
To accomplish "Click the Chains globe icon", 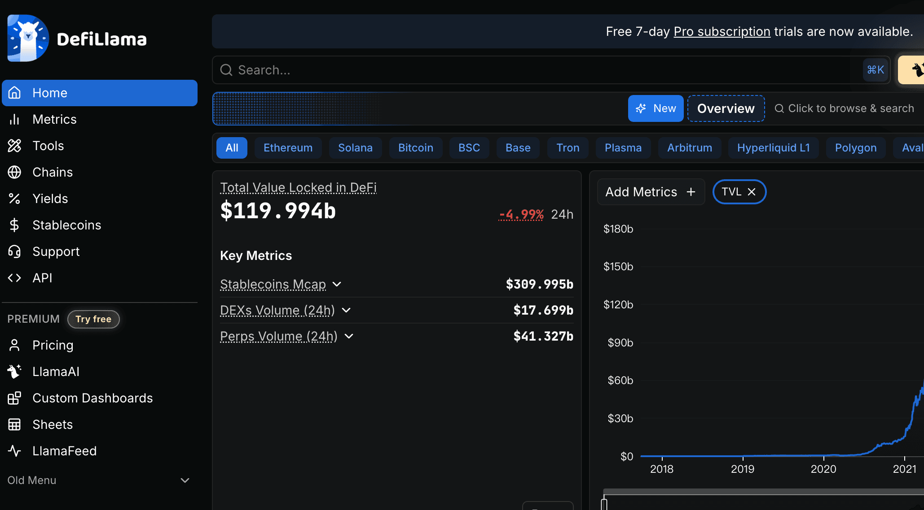I will coord(14,172).
